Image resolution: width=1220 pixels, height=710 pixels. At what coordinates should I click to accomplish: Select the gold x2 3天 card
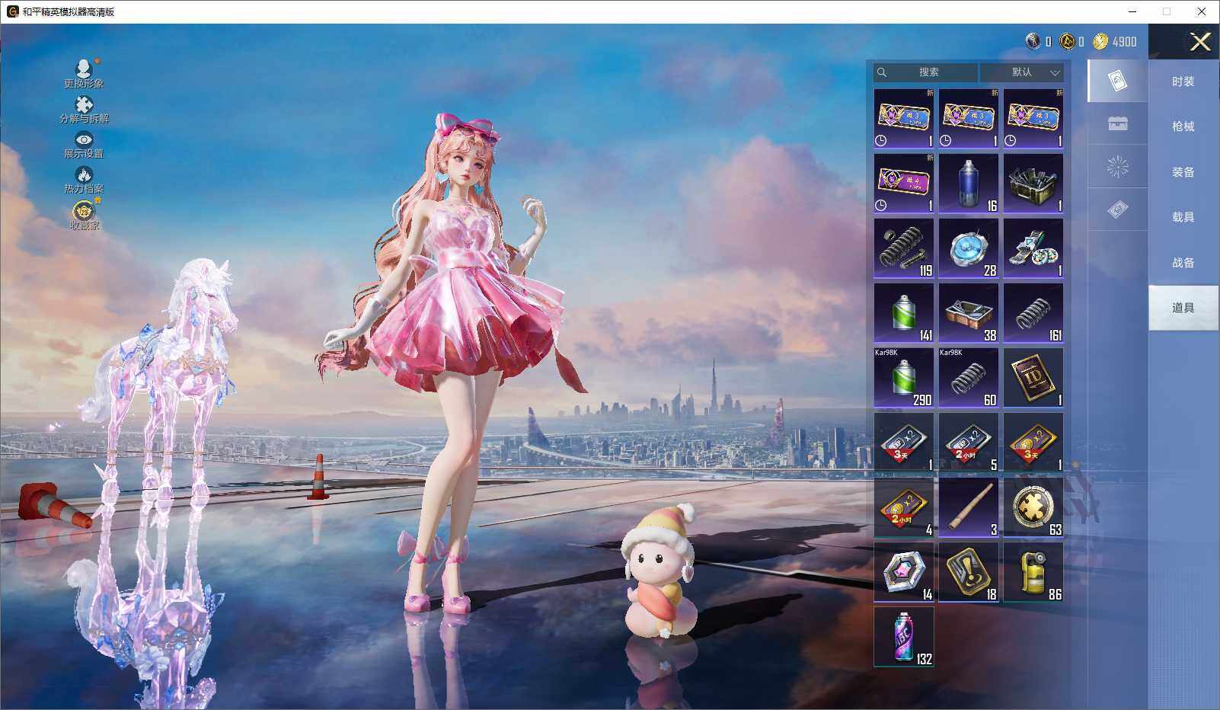tap(1033, 443)
